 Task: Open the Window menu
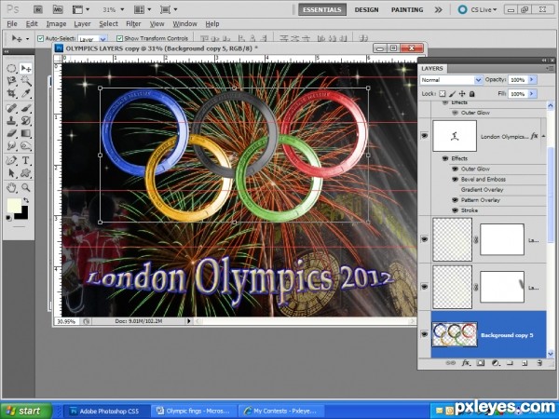coord(184,24)
